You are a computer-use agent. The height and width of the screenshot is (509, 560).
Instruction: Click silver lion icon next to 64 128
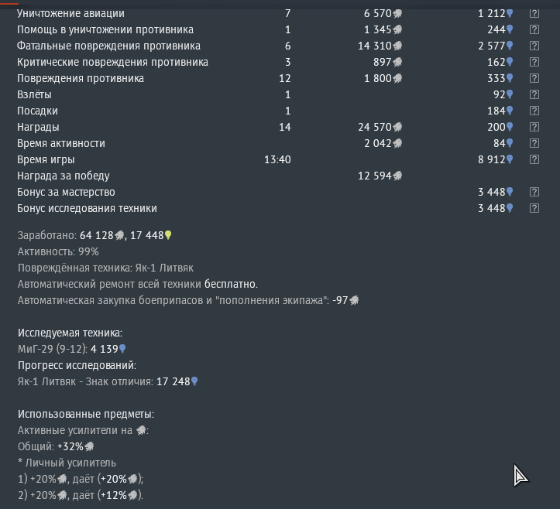point(120,236)
